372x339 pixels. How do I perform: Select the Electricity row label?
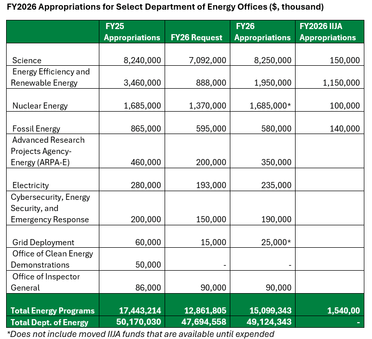[31, 186]
